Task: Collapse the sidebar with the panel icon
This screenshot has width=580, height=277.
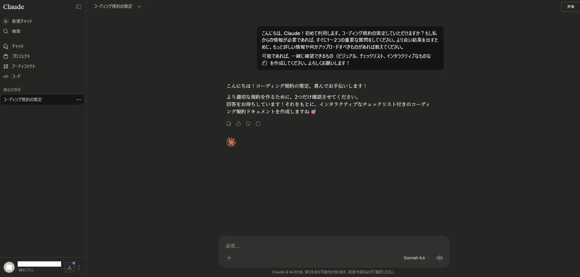Action: point(79,7)
